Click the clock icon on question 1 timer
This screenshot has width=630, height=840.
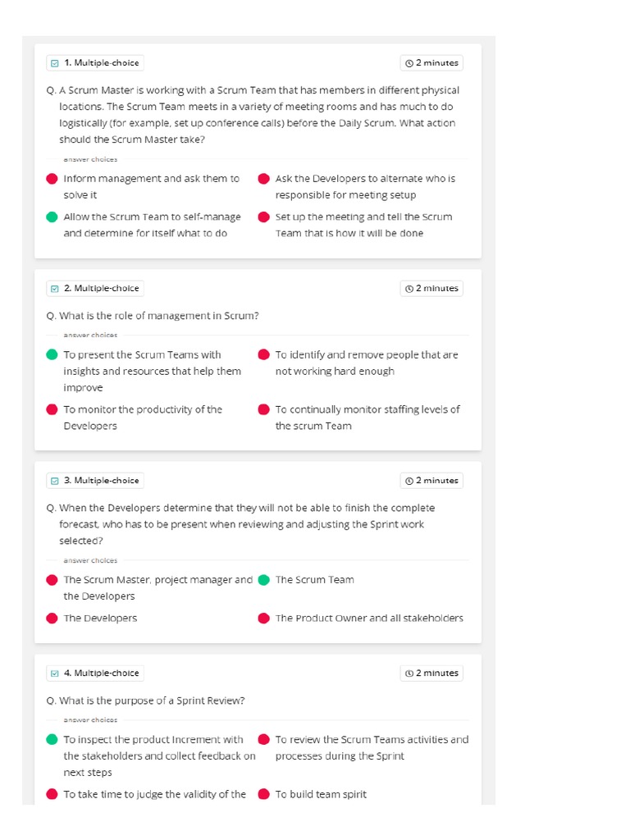[409, 63]
